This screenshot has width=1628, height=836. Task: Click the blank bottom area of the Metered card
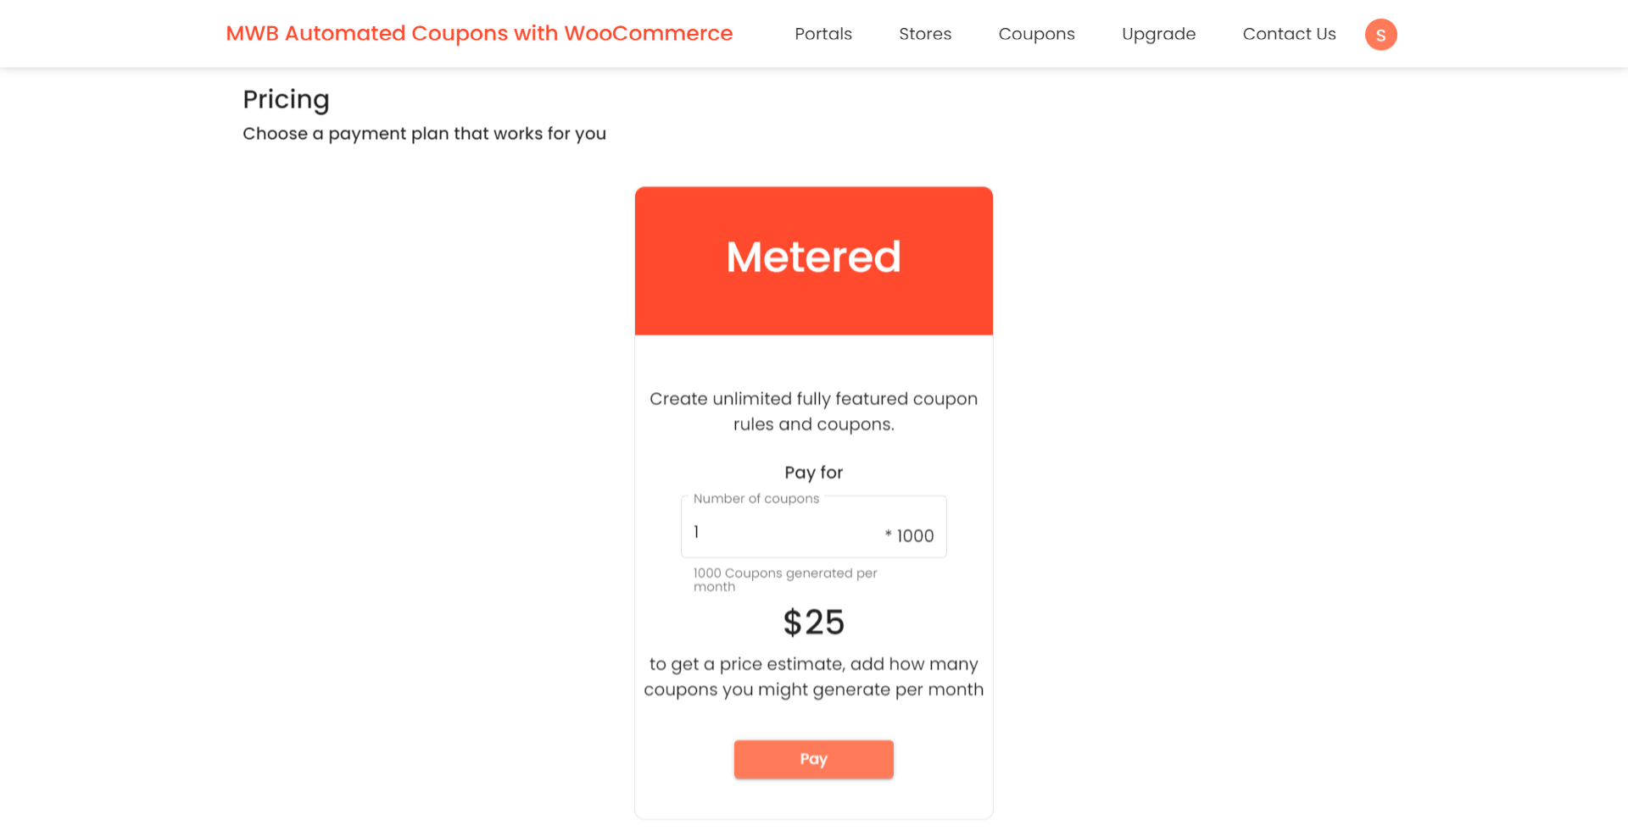pyautogui.click(x=813, y=799)
